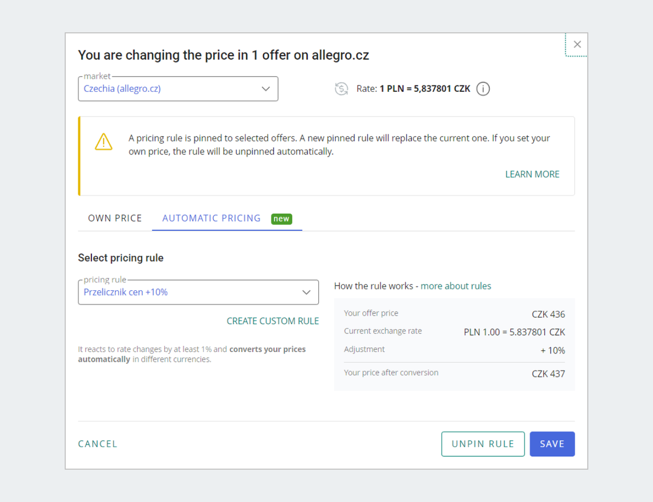Open the more about rules link
This screenshot has height=502, width=653.
click(x=456, y=286)
